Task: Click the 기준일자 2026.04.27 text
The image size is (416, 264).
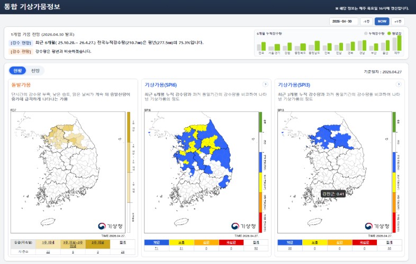Action: pos(383,72)
